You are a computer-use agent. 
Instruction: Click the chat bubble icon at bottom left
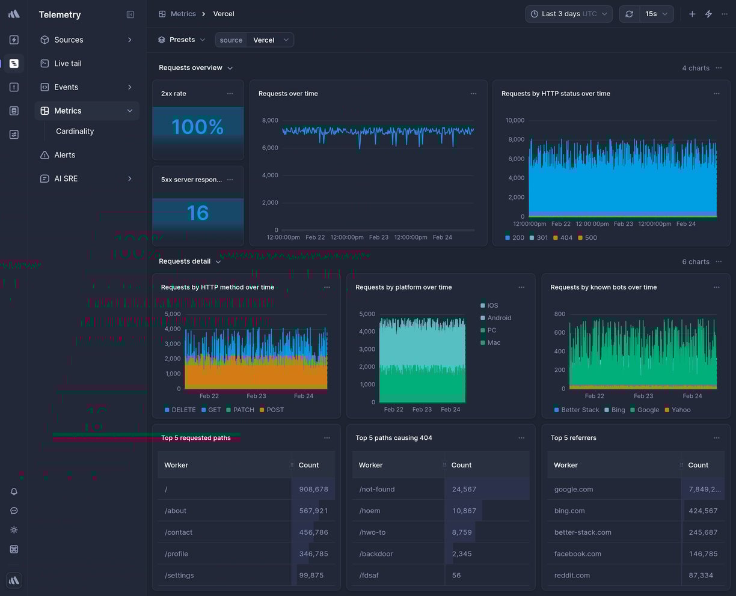[x=14, y=511]
